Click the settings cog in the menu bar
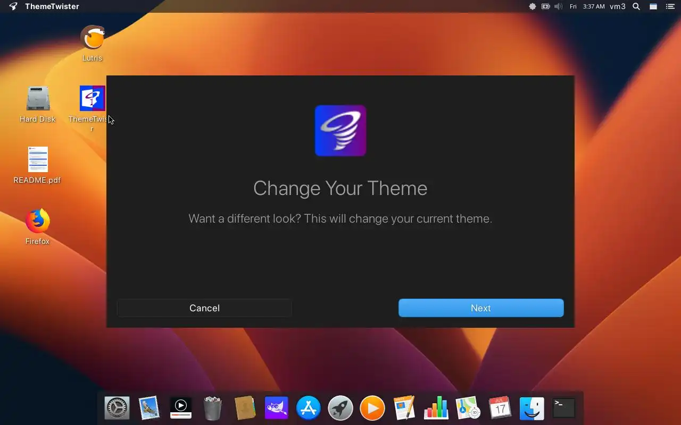 pyautogui.click(x=533, y=6)
